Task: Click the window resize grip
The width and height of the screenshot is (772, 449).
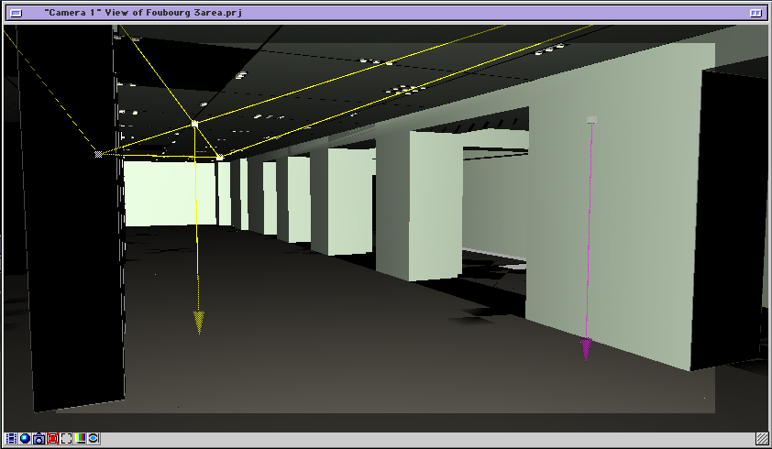Action: click(x=762, y=439)
